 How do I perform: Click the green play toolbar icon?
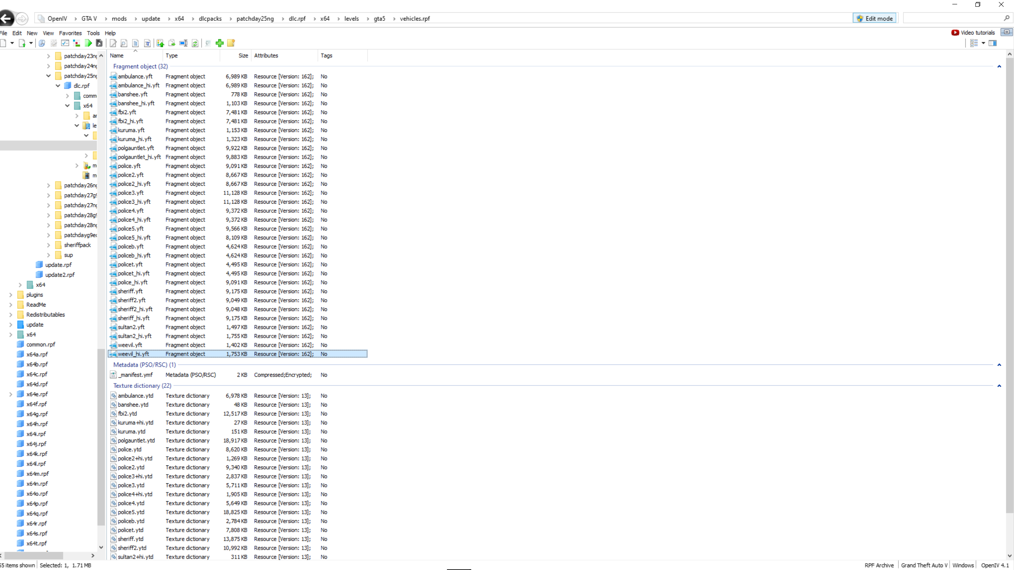[x=88, y=43]
